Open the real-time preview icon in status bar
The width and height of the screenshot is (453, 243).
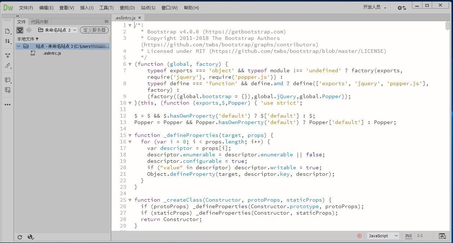coord(442,236)
